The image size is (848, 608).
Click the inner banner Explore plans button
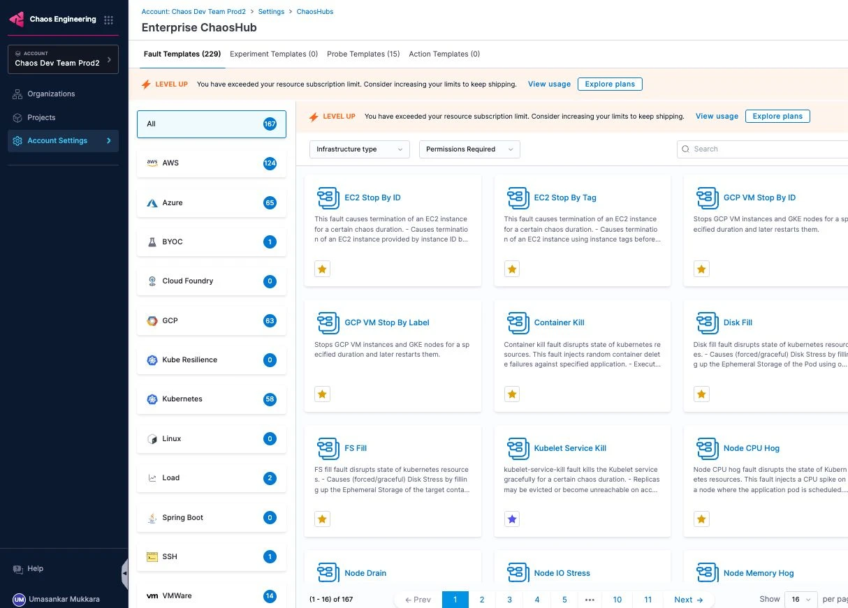[777, 116]
